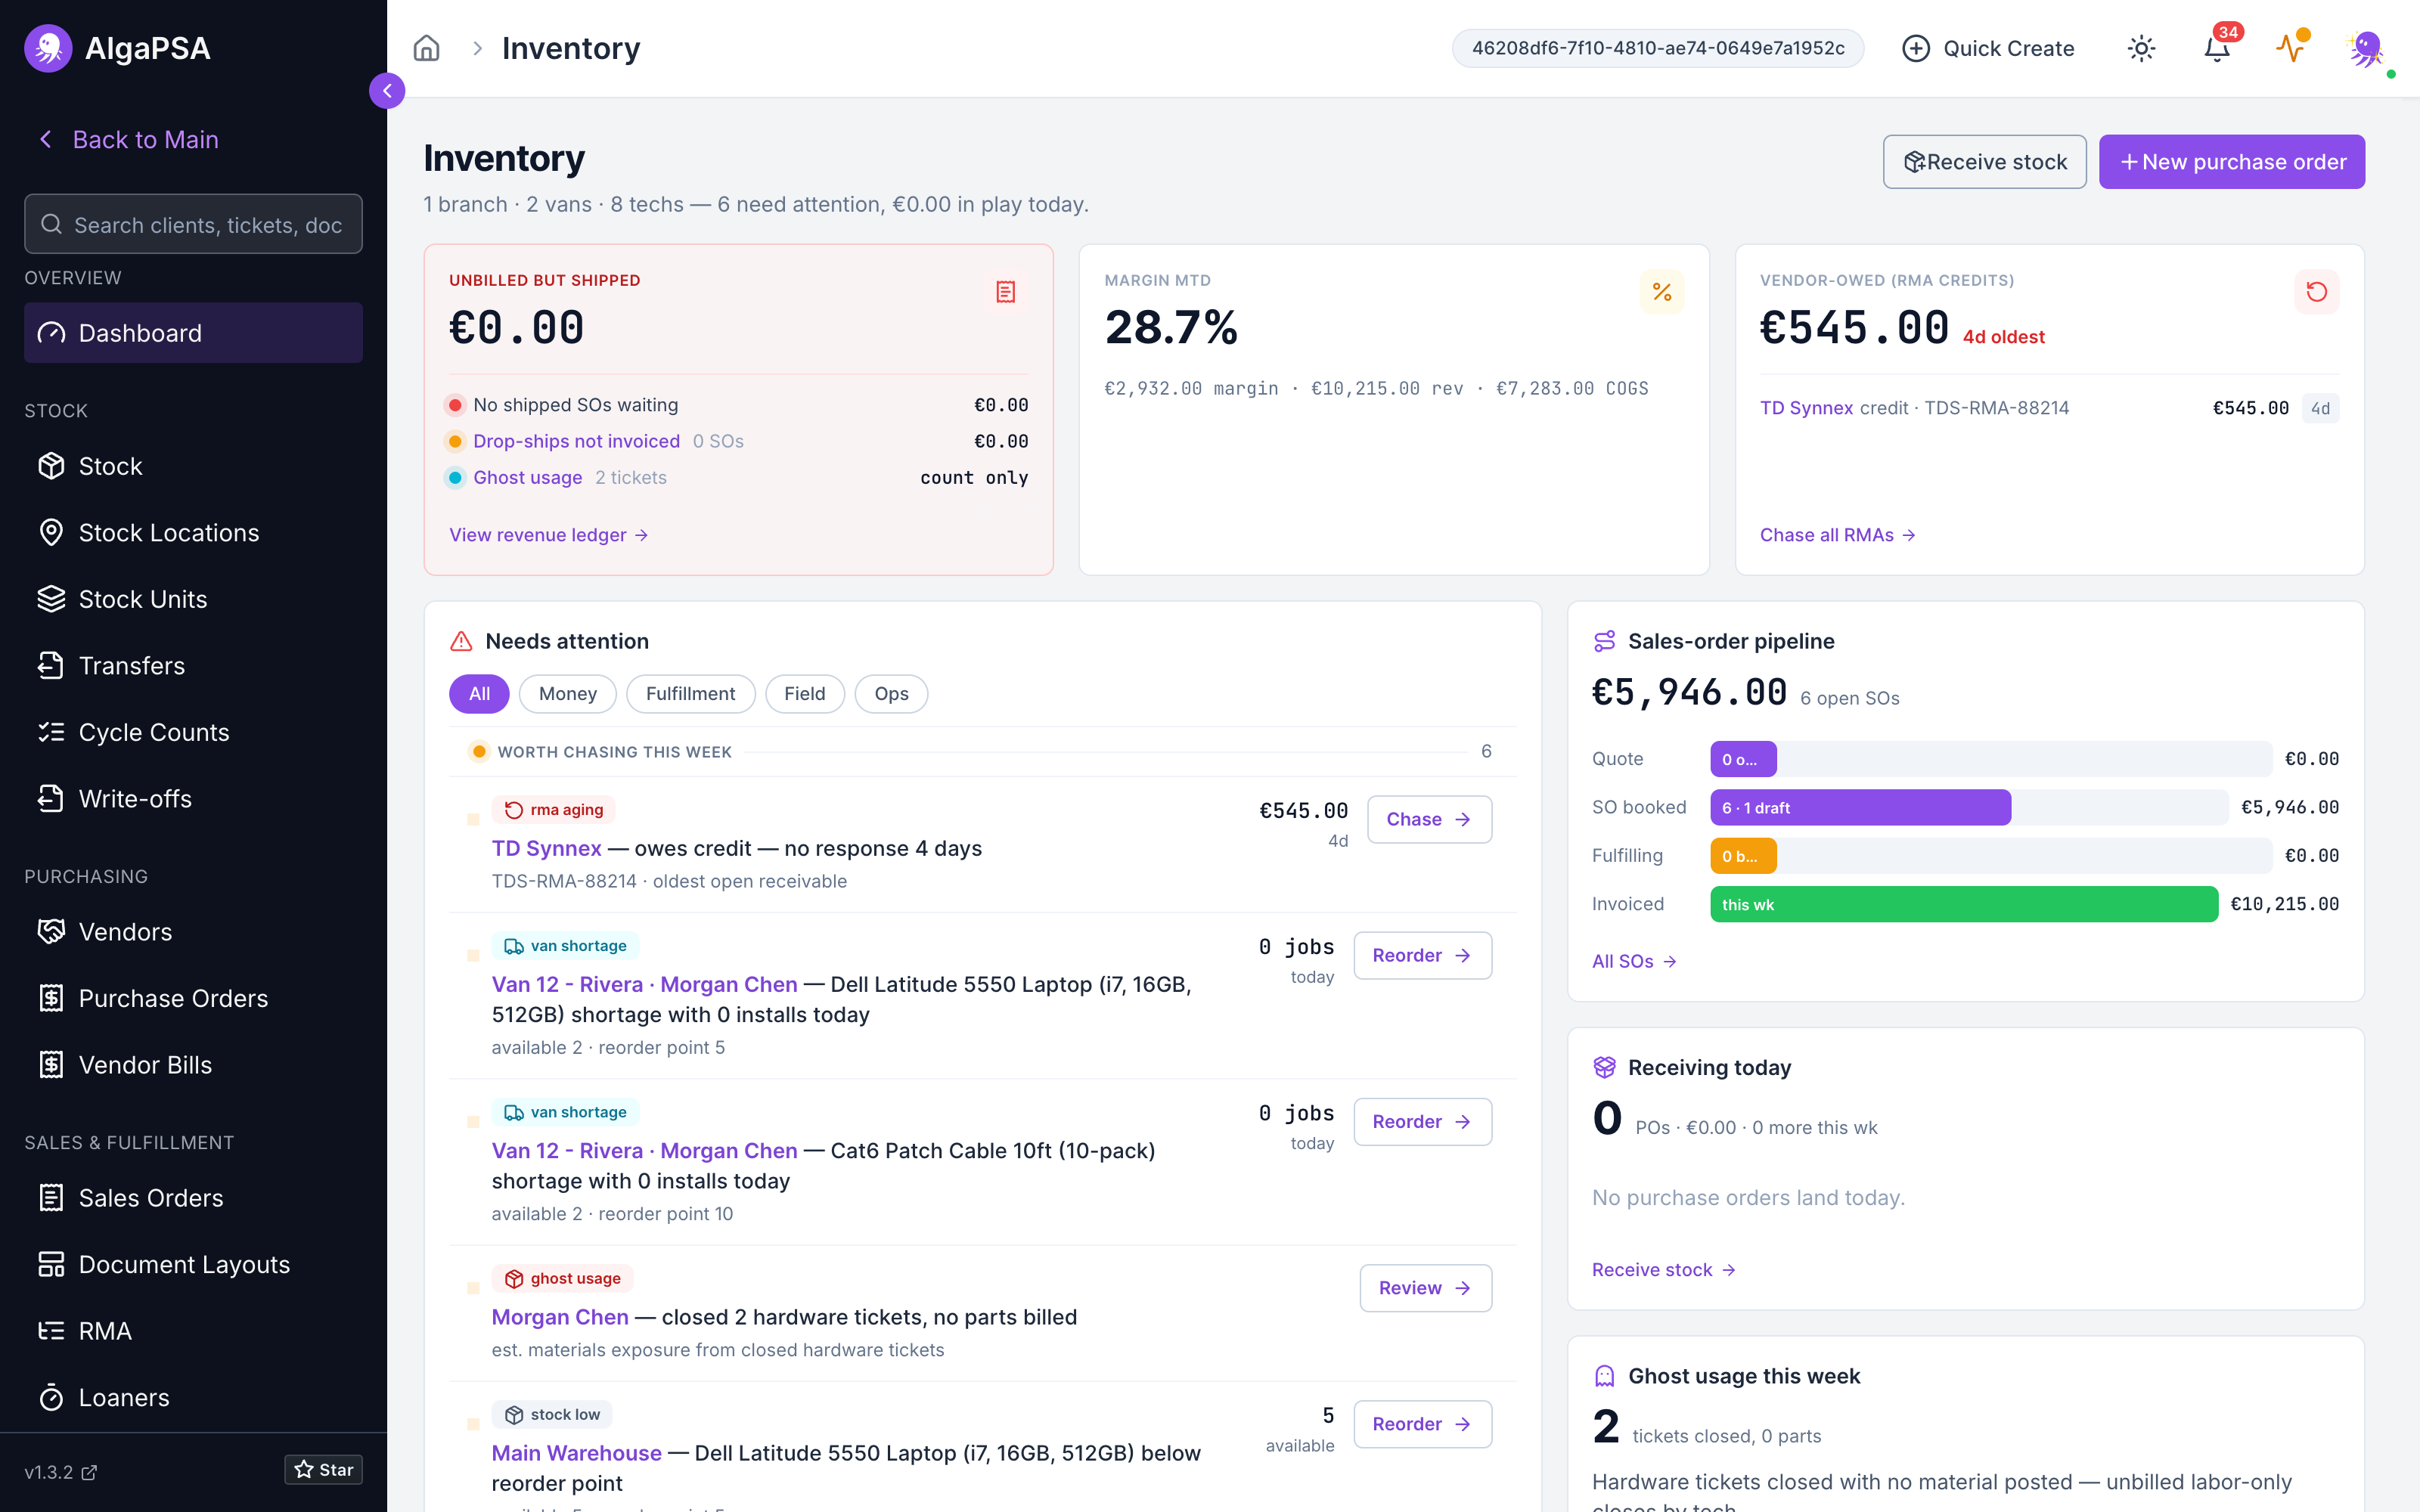Click the RMA list icon
This screenshot has height=1512, width=2420.
tap(51, 1330)
